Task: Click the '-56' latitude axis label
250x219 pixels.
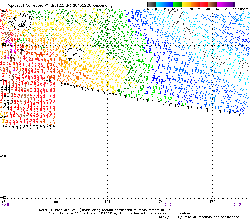Action: tap(3, 117)
